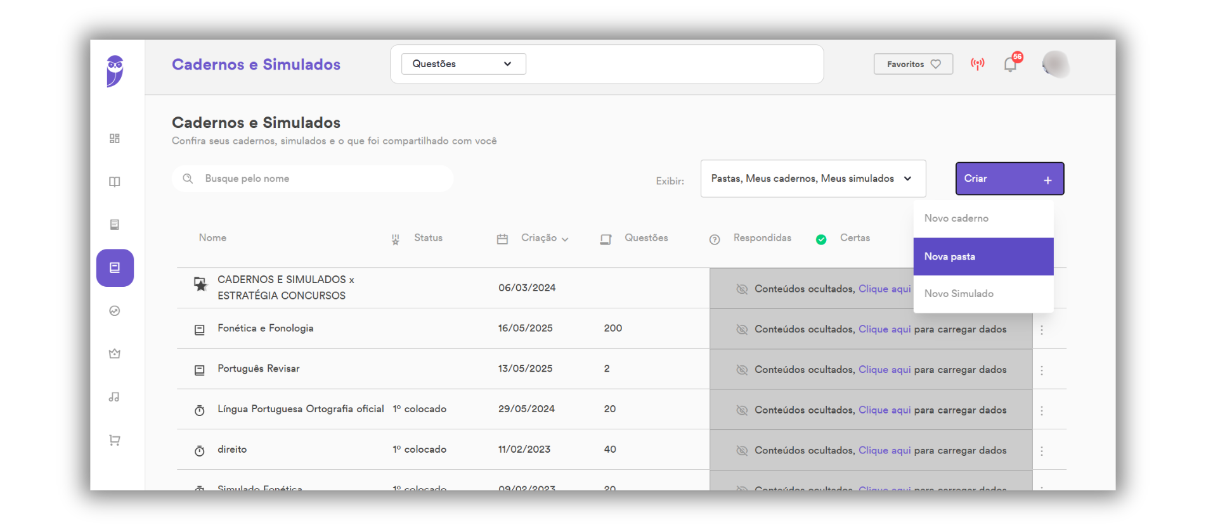Image resolution: width=1206 pixels, height=530 pixels.
Task: Open the direito simulado
Action: 232,450
